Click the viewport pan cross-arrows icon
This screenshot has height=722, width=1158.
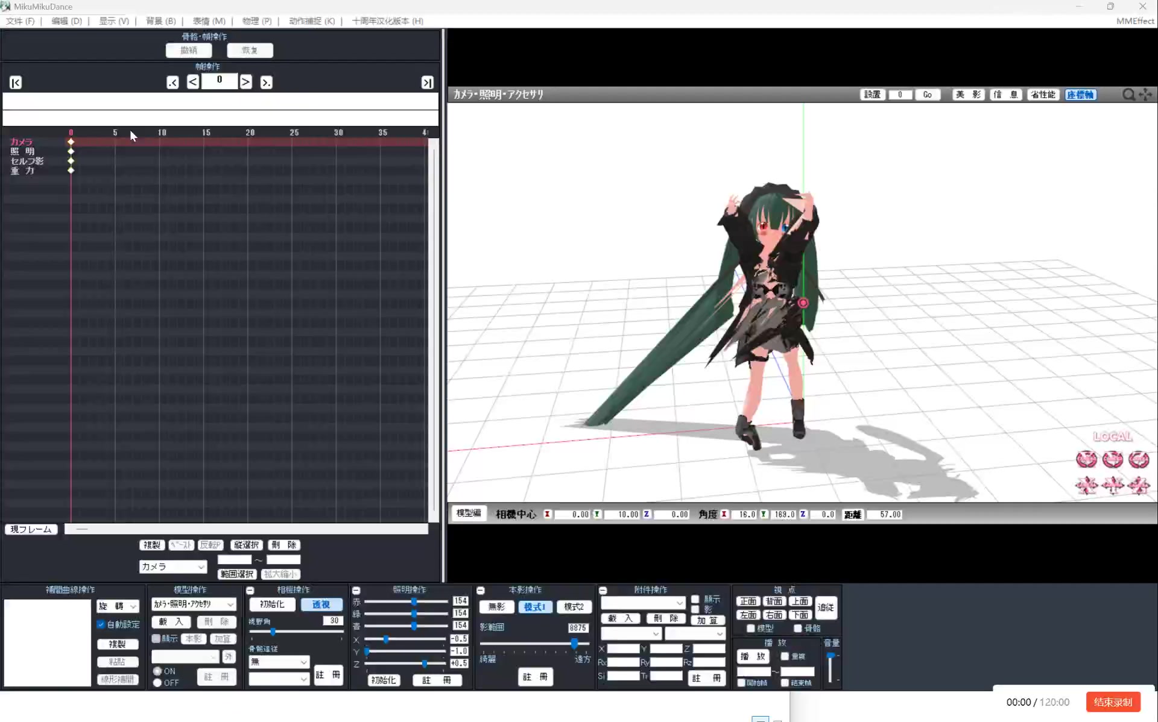click(1145, 95)
